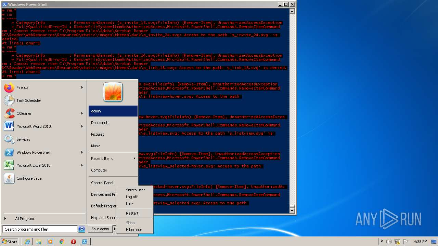Click the user account flower picture
The image size is (438, 246).
click(113, 92)
